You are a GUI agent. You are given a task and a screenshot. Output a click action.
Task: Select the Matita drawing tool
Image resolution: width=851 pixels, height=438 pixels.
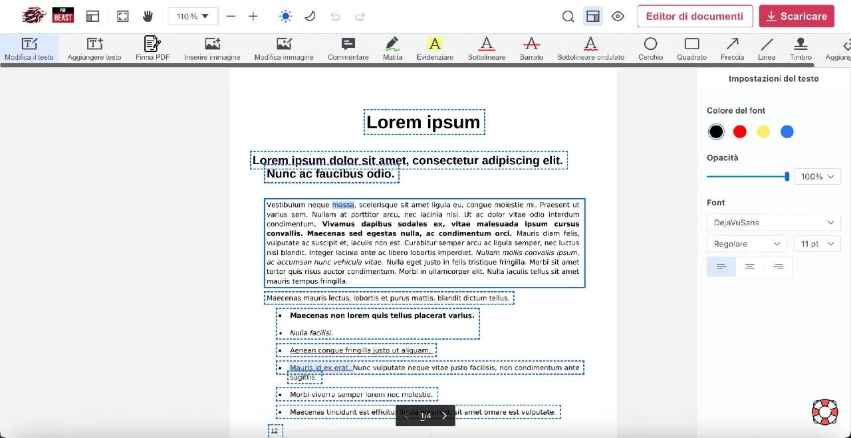(392, 47)
